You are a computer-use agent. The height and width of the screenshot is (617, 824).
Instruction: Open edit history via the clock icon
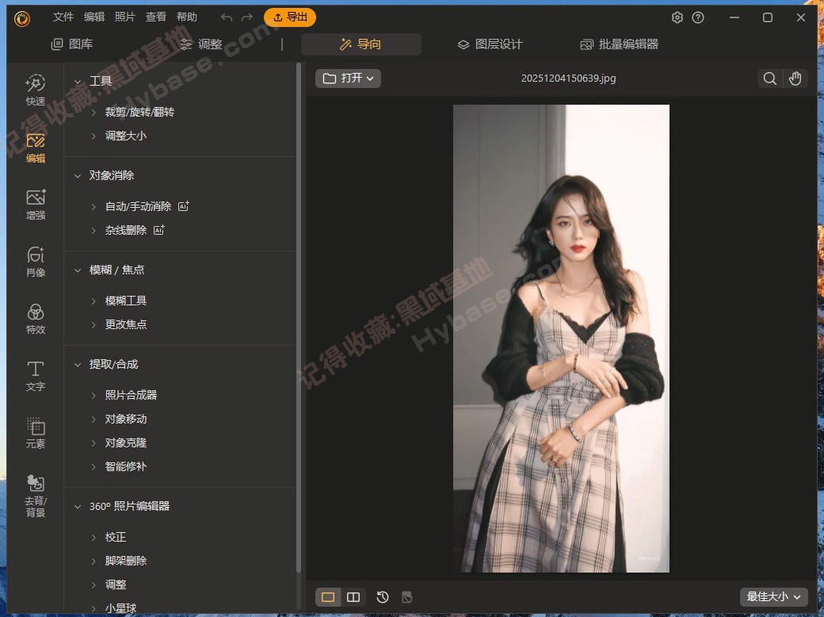point(381,597)
